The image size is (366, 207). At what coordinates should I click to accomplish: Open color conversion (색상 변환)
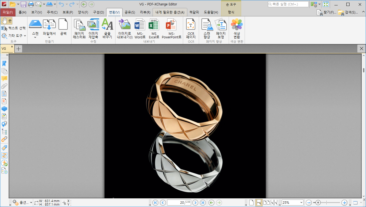[x=237, y=29]
